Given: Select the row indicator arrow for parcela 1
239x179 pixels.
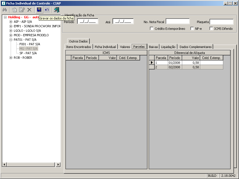Looking at the screenshot, I should (x=152, y=63).
